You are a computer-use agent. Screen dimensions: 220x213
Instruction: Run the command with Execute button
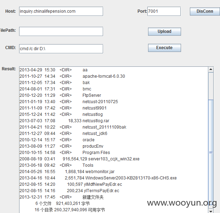(164, 48)
